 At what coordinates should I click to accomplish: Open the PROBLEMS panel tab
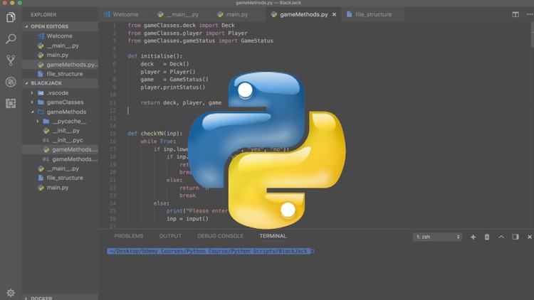click(x=128, y=236)
